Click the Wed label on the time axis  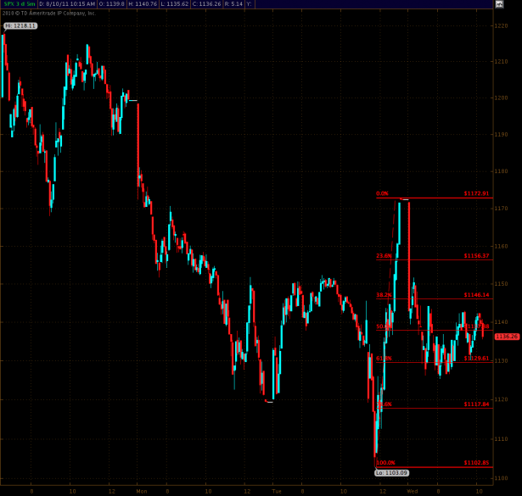(x=413, y=491)
